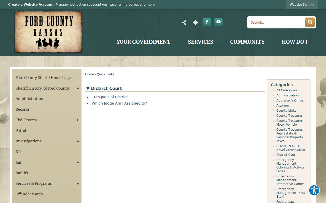326x203 pixels.
Task: Go to Quick Links breadcrumb
Action: pyautogui.click(x=105, y=74)
